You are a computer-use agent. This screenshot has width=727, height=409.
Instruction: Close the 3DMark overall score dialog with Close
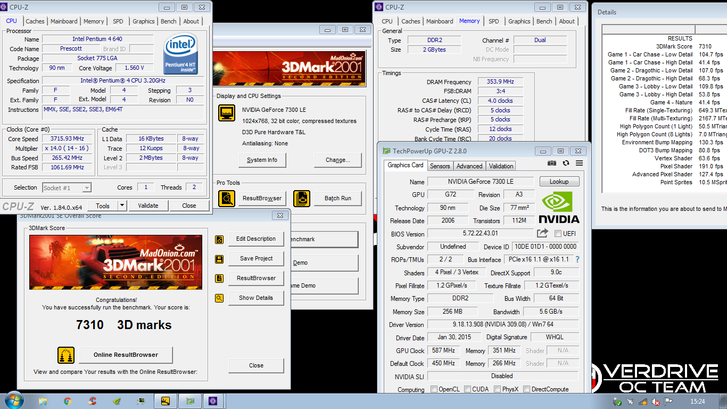point(256,365)
